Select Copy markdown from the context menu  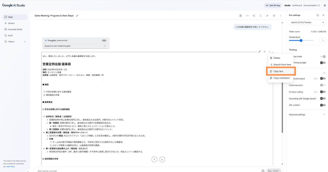(x=281, y=78)
